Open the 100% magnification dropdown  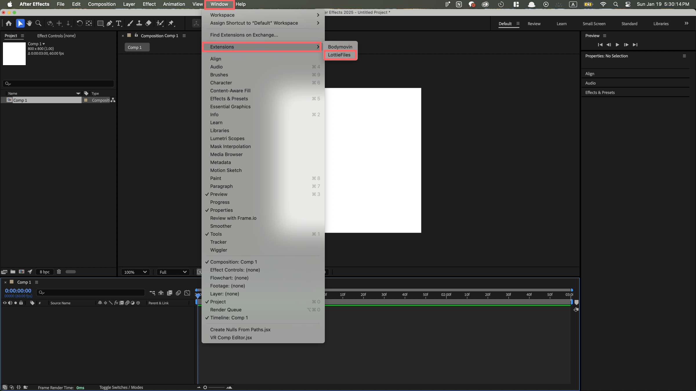135,272
